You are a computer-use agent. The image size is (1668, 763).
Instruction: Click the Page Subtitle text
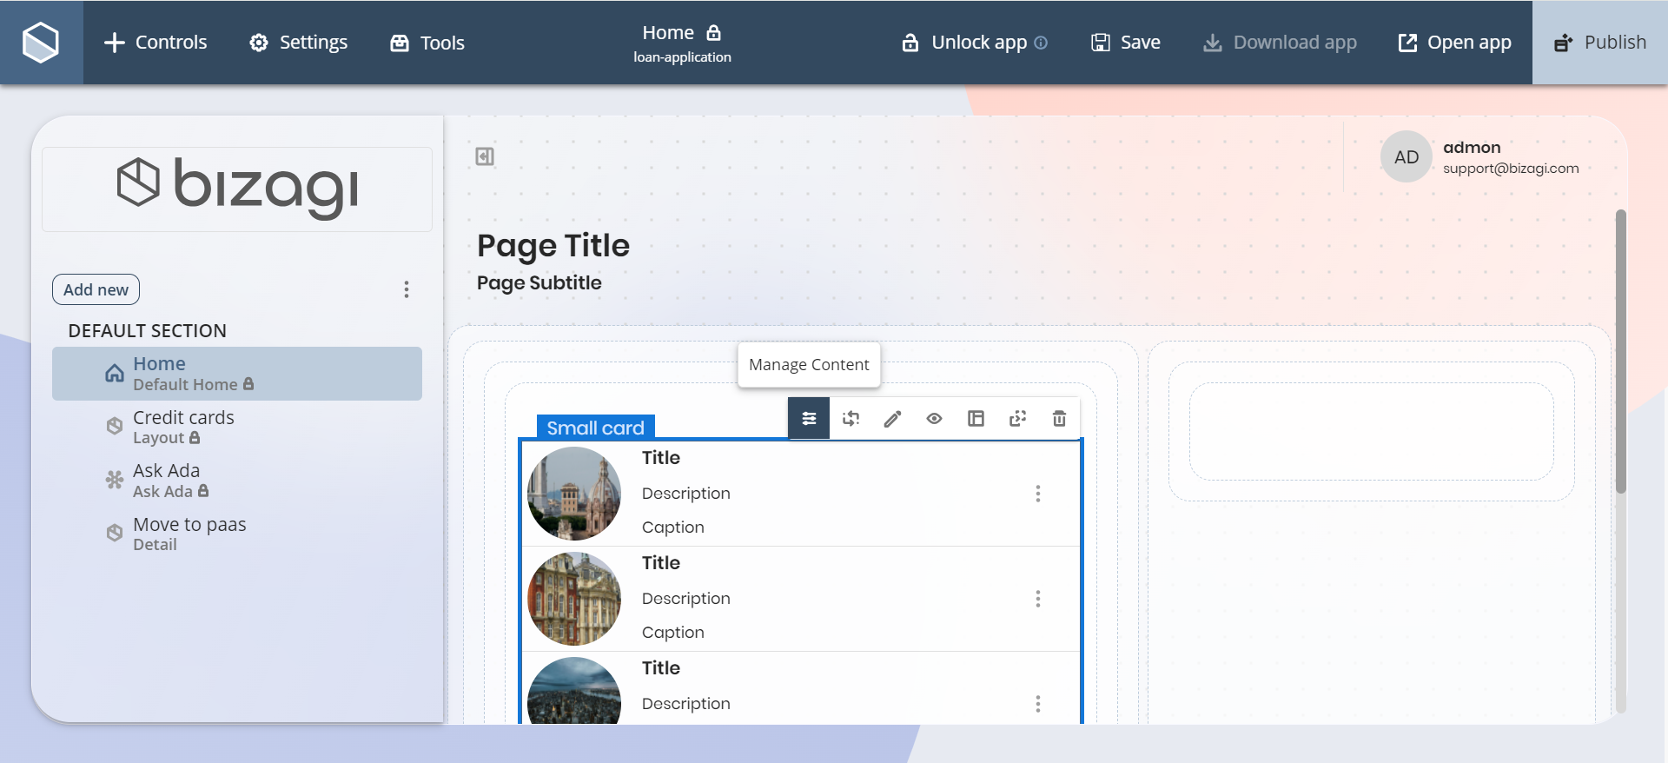(539, 282)
